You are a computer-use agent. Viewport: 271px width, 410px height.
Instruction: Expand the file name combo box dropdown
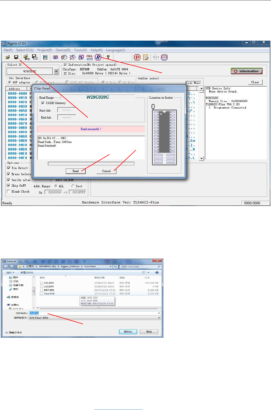click(x=159, y=313)
